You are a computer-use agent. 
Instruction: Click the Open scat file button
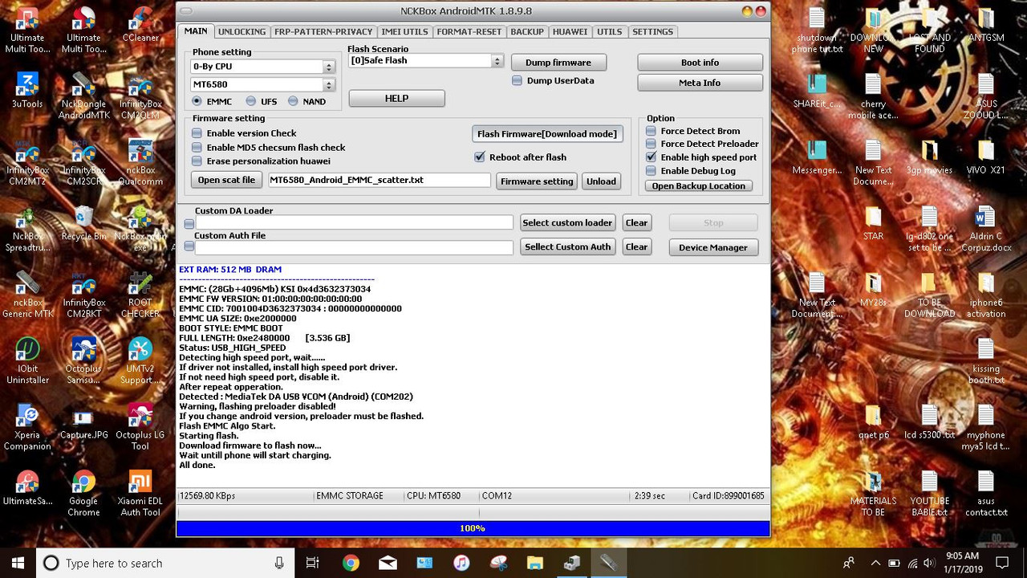point(226,180)
